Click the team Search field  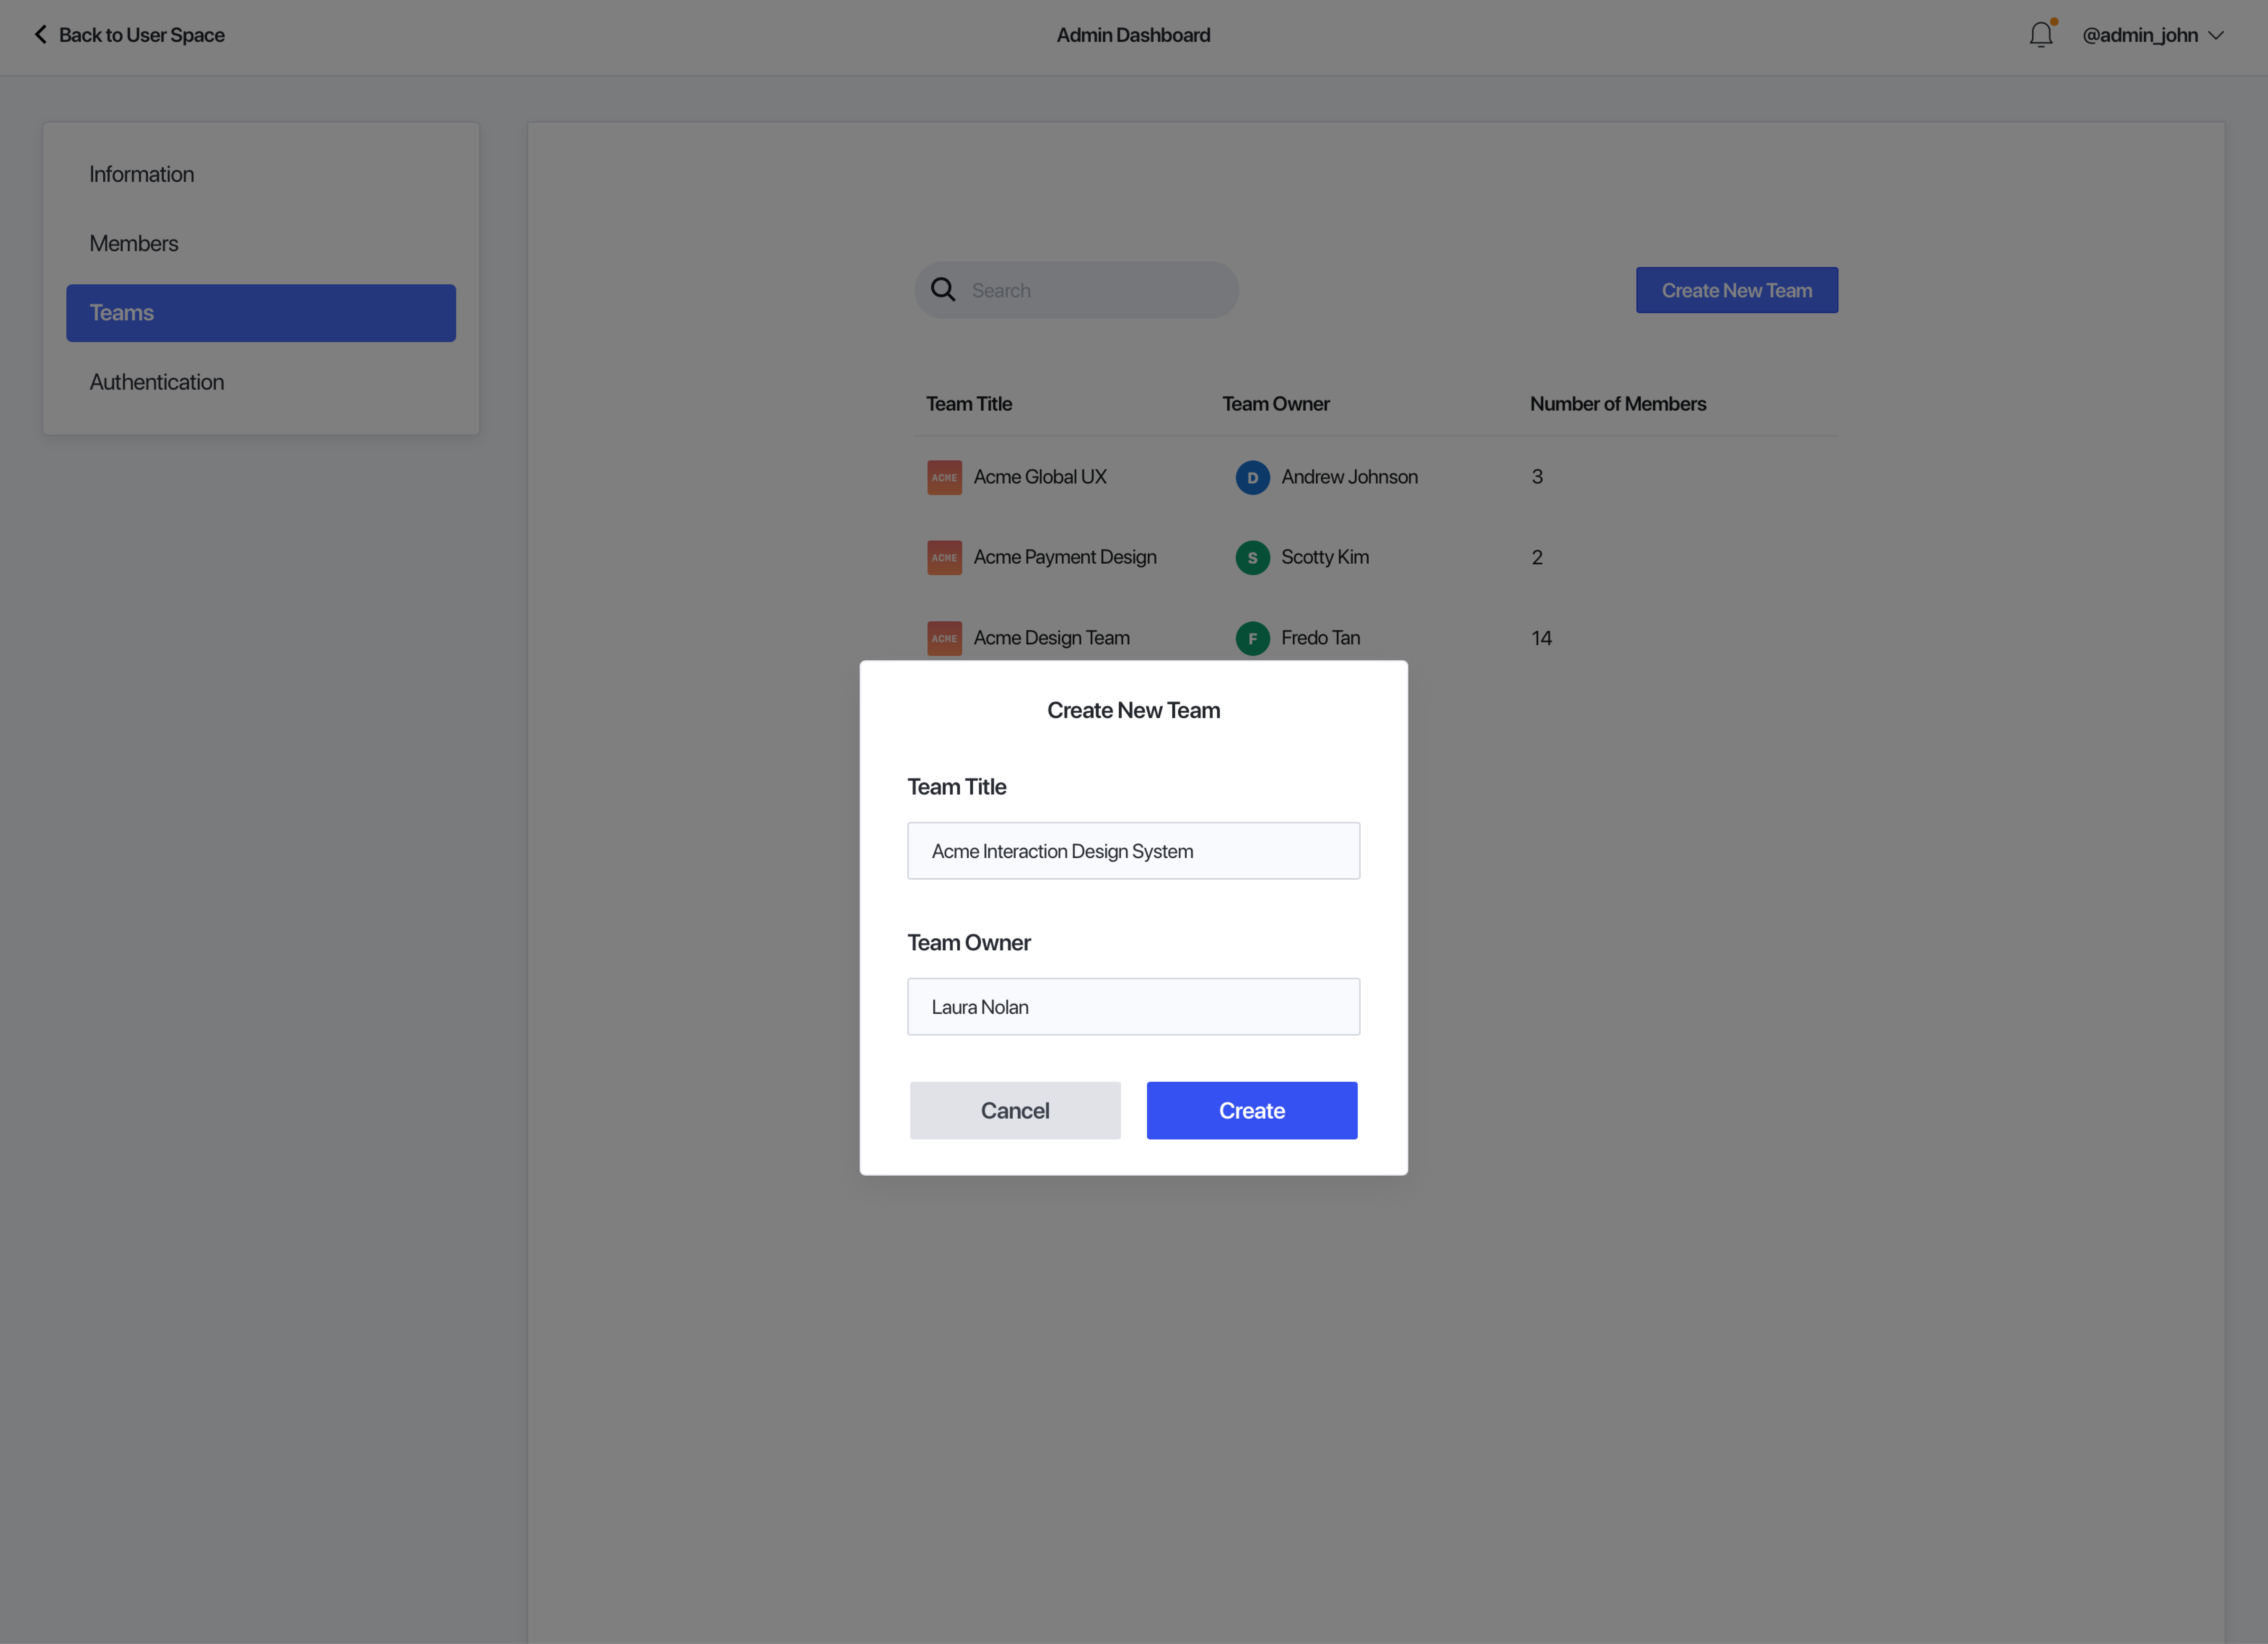(1077, 290)
